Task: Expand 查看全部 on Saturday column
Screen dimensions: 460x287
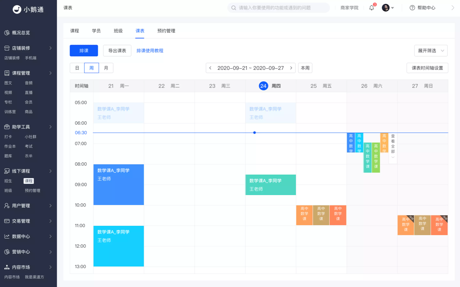Action: (x=393, y=149)
